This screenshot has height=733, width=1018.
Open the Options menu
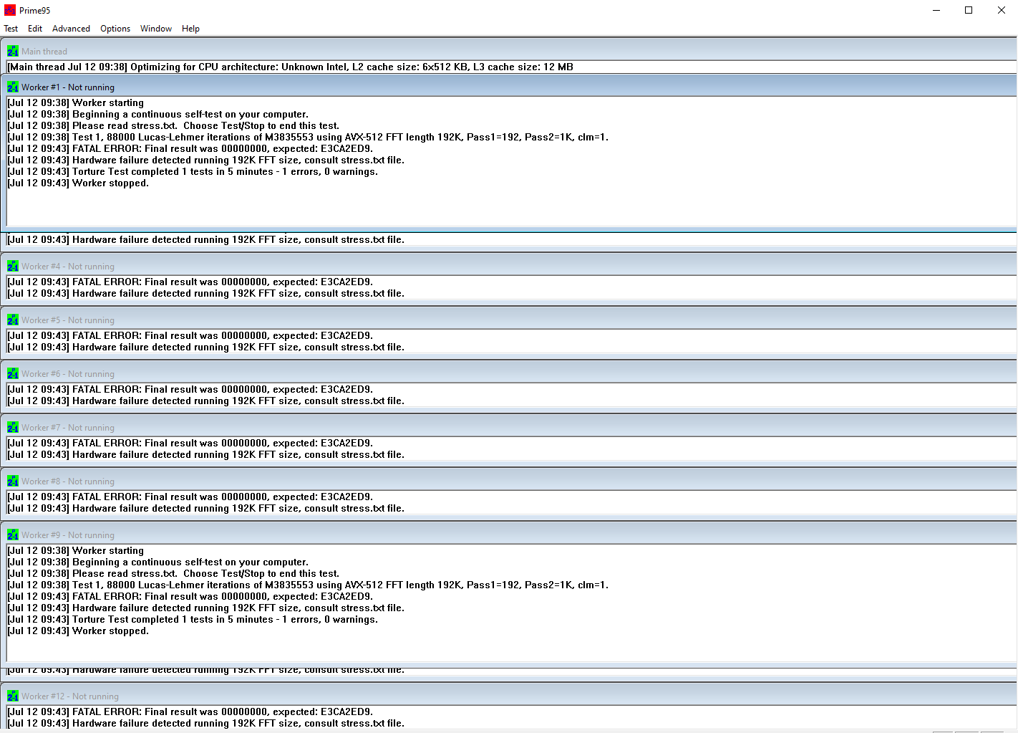coord(115,29)
